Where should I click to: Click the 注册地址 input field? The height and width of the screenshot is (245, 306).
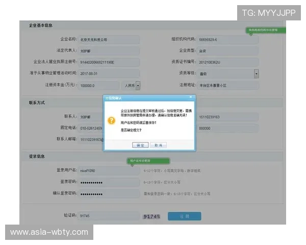[x=228, y=85]
